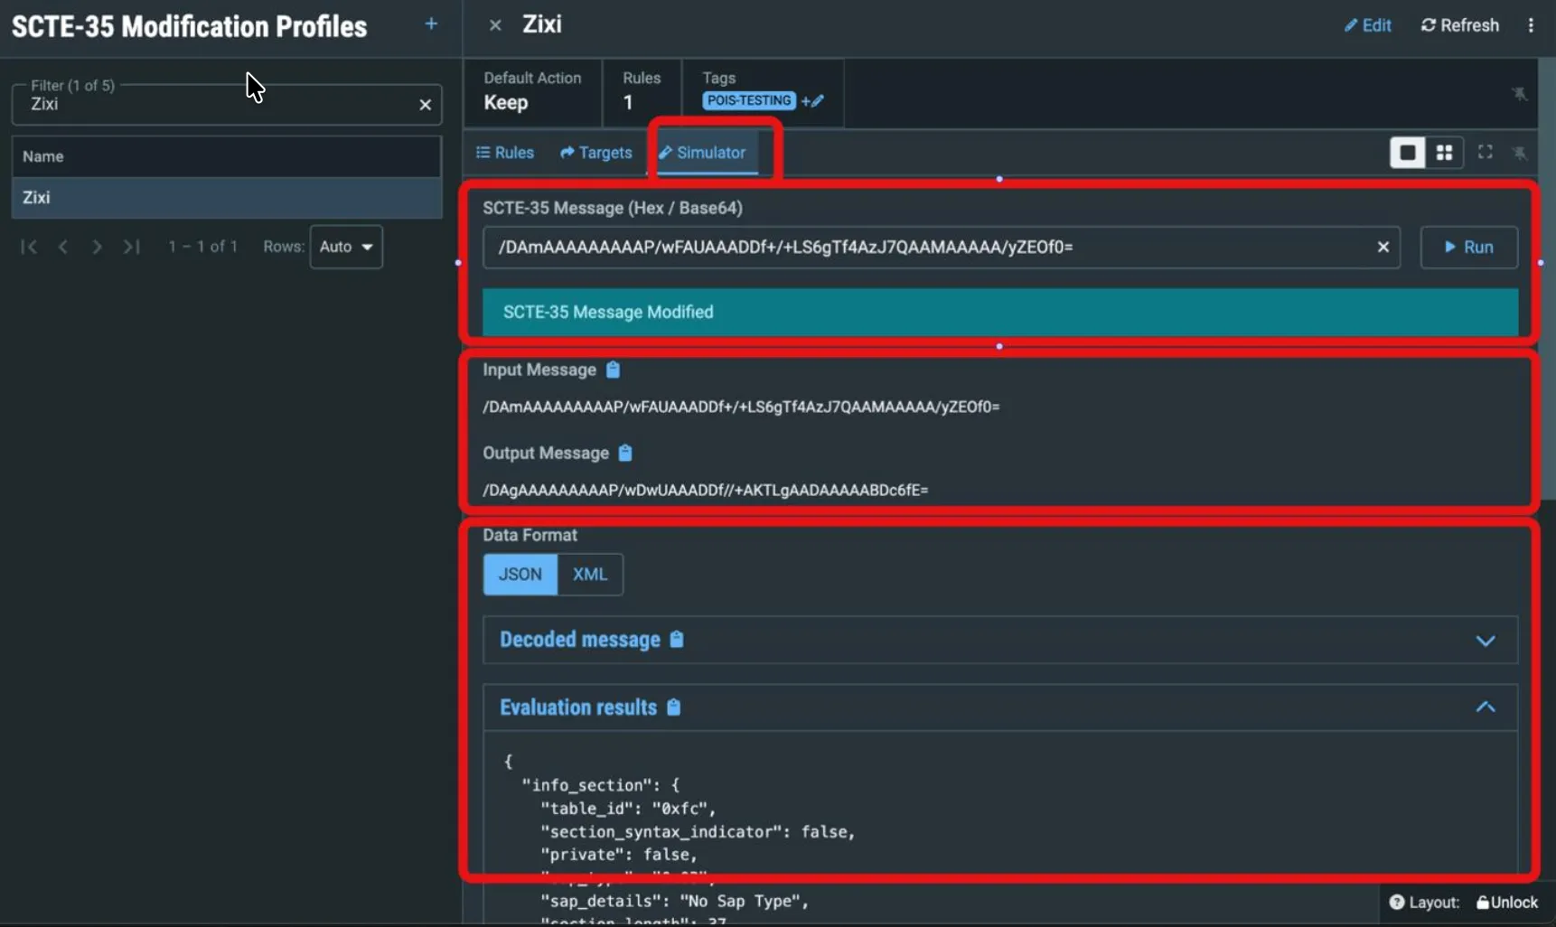Image resolution: width=1556 pixels, height=927 pixels.
Task: Close the Zixi profile panel
Action: (x=495, y=25)
